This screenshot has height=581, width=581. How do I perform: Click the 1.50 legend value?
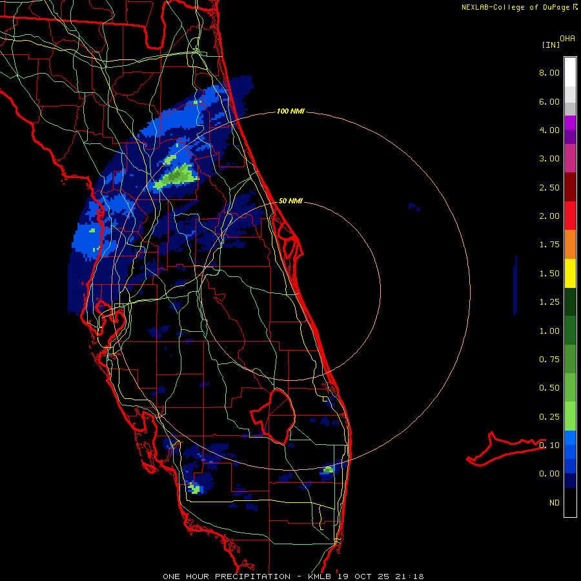point(549,274)
